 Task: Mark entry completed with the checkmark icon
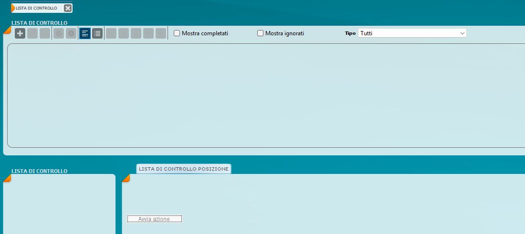coord(59,33)
